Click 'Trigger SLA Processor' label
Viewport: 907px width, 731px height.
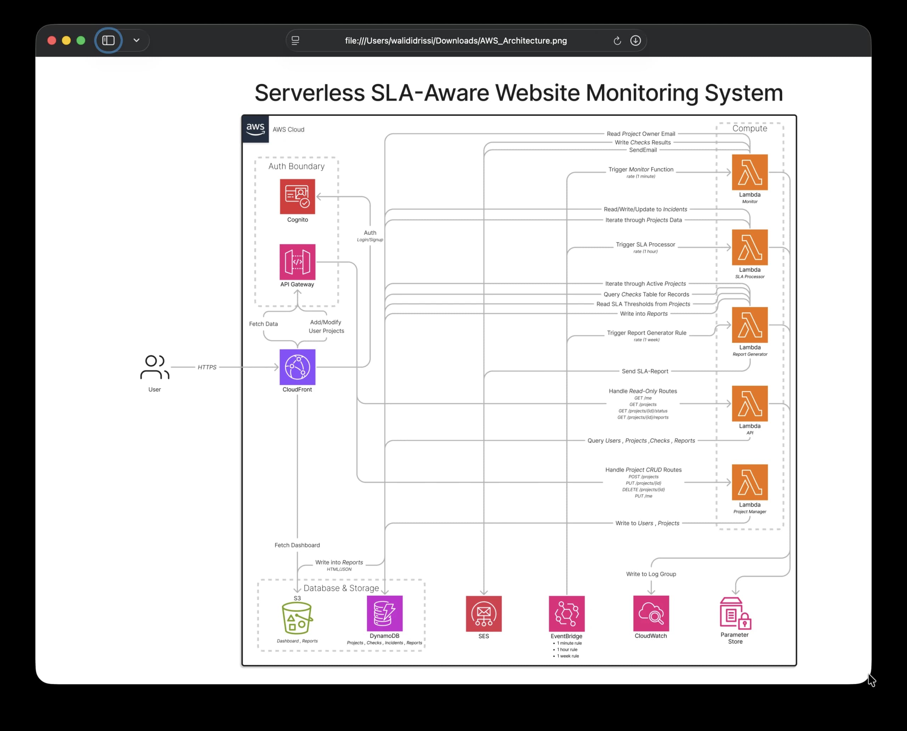pyautogui.click(x=646, y=245)
